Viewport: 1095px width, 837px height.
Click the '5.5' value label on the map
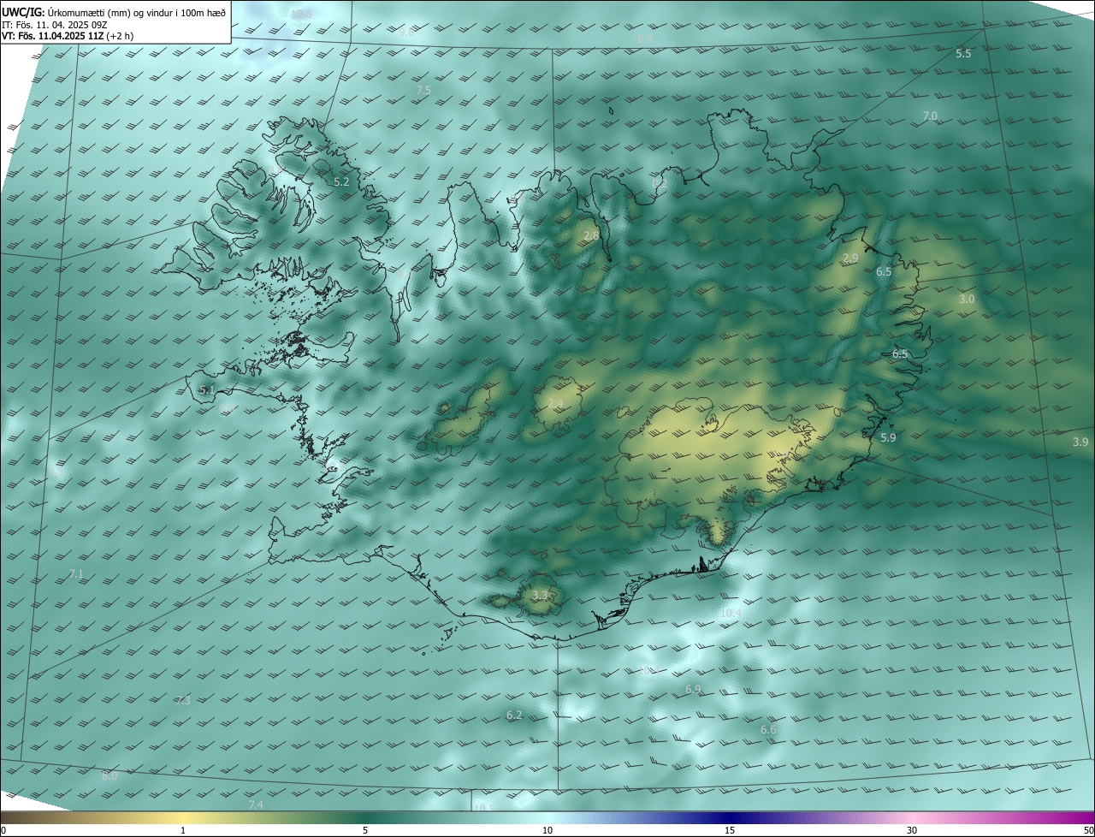(963, 54)
